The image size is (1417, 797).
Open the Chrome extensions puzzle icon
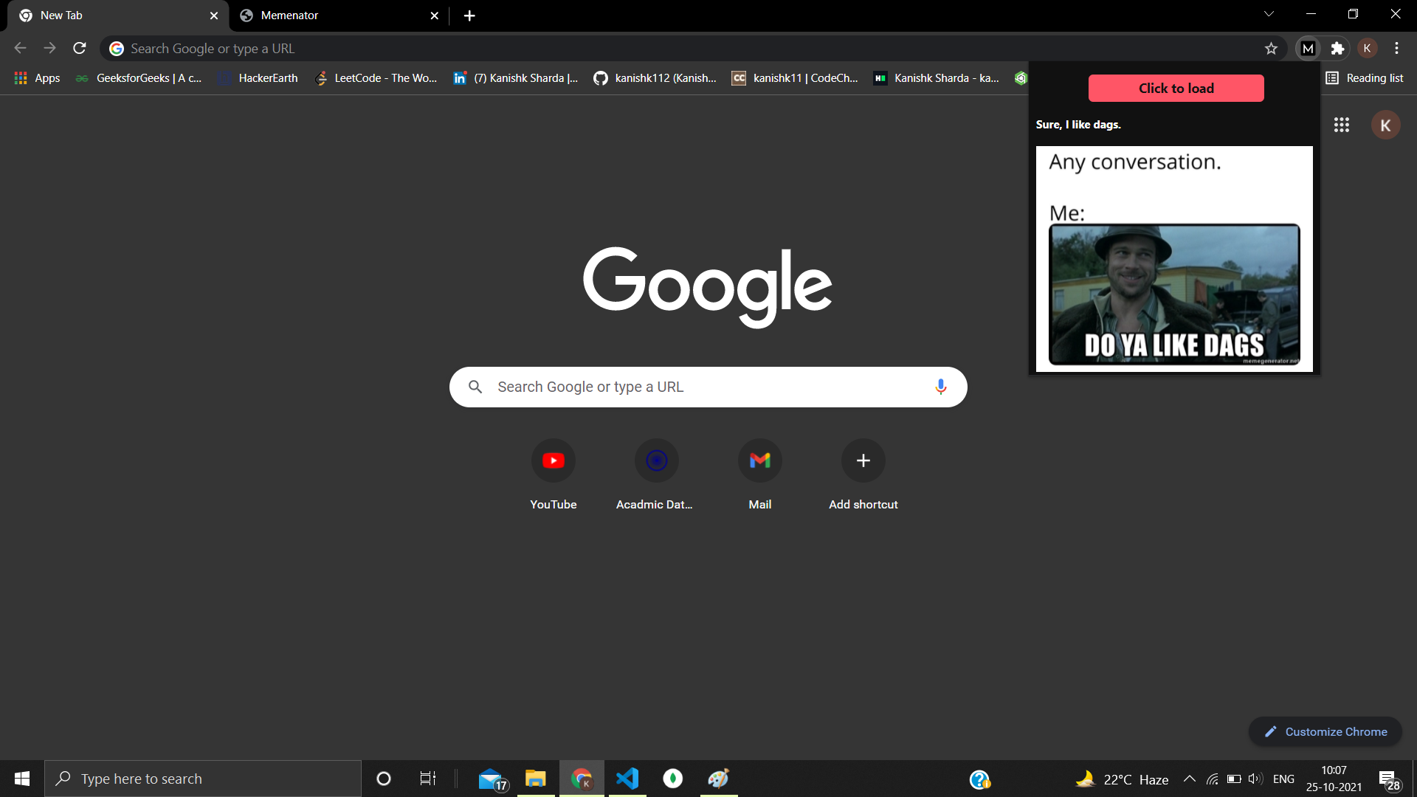(x=1338, y=48)
